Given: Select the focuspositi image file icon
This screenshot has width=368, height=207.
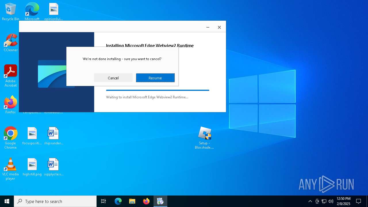Looking at the screenshot, I should click(x=32, y=136).
